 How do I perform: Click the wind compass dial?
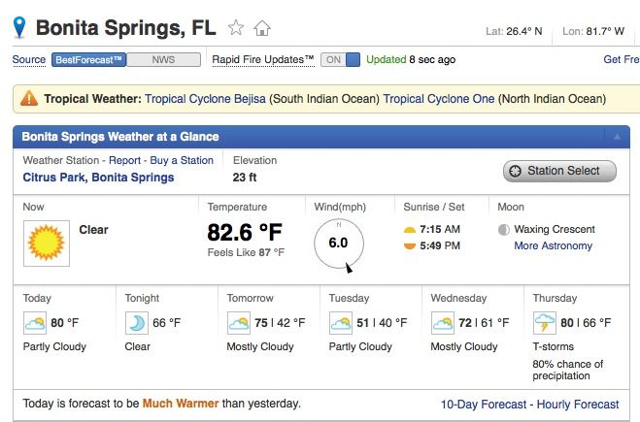(x=339, y=244)
